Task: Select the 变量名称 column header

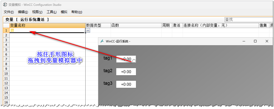Action: (x=47, y=25)
